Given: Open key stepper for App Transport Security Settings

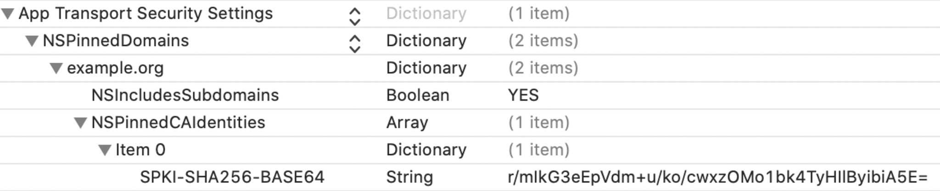Looking at the screenshot, I should (x=355, y=17).
